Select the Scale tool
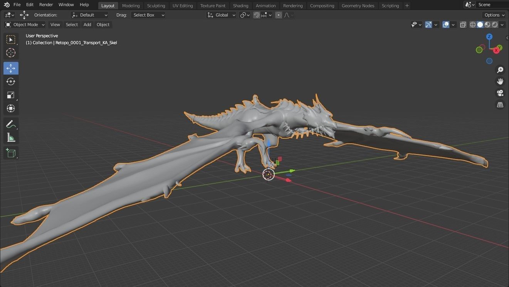 click(x=11, y=95)
